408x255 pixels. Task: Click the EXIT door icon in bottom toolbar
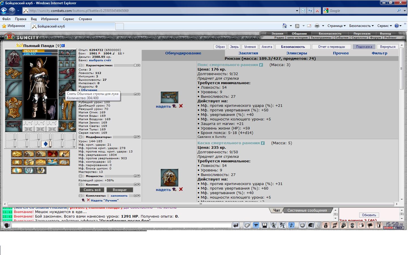(x=379, y=226)
